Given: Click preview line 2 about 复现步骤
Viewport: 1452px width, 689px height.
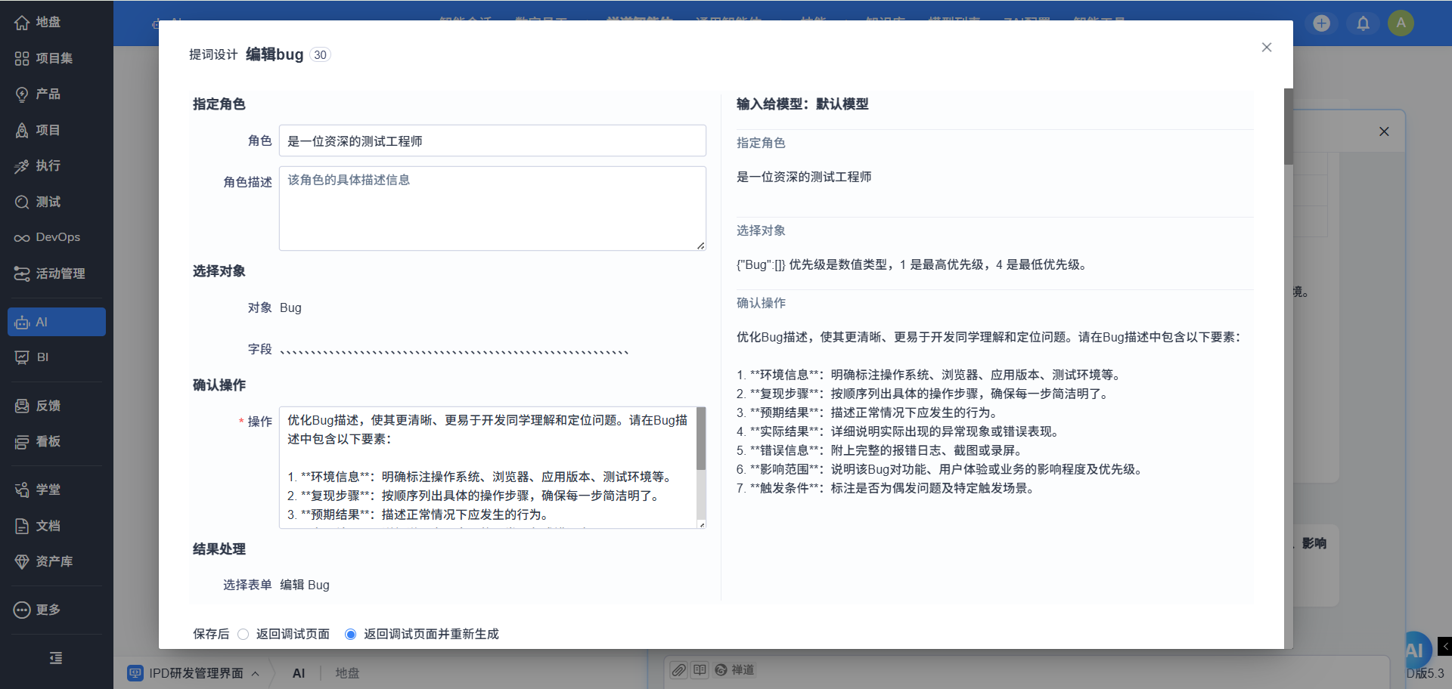Looking at the screenshot, I should pyautogui.click(x=924, y=394).
